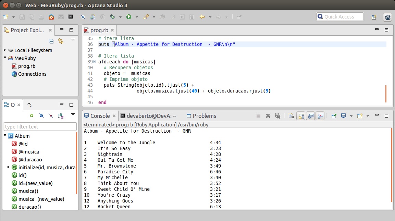Click the Clear Console icon
Image resolution: width=395 pixels, height=221 pixels.
click(x=291, y=116)
